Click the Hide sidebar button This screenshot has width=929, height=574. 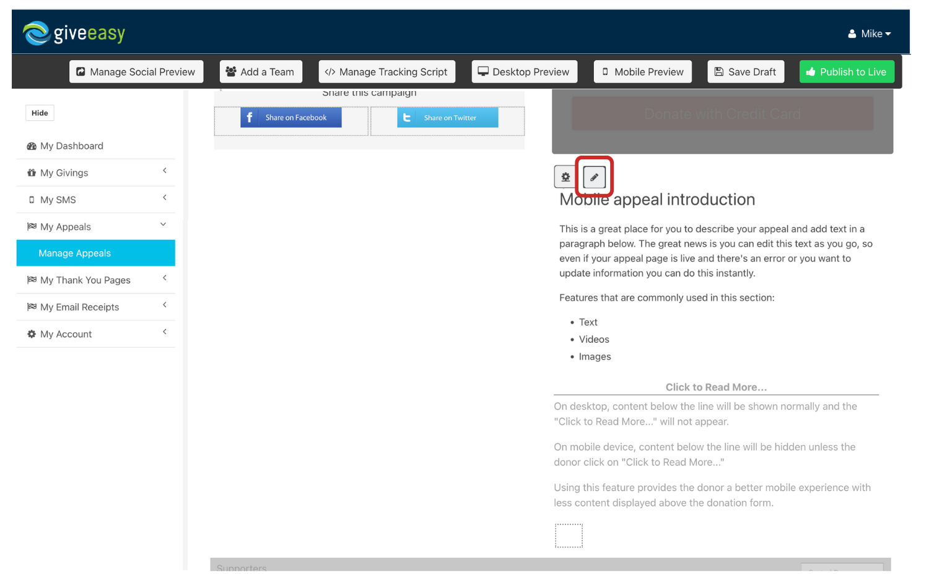pyautogui.click(x=40, y=113)
